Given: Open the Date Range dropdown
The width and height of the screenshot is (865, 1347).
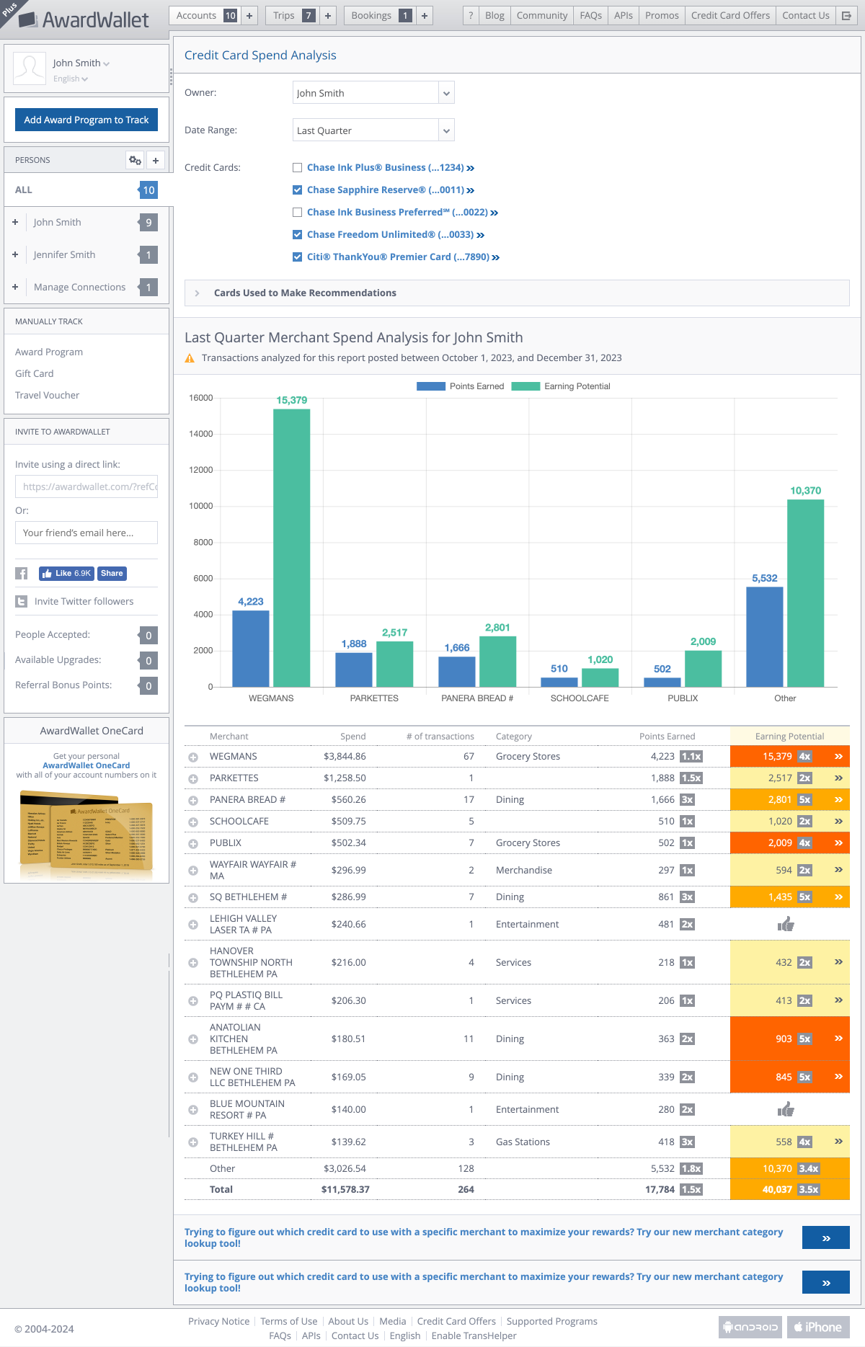Looking at the screenshot, I should coord(373,130).
